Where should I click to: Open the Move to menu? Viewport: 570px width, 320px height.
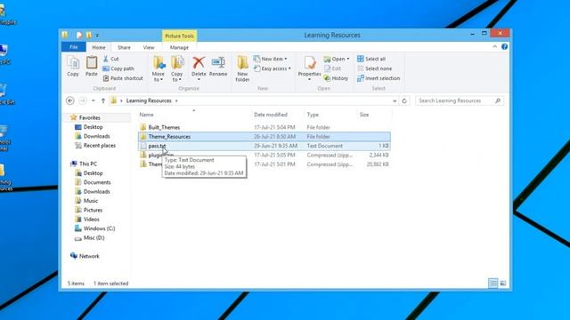coord(159,68)
